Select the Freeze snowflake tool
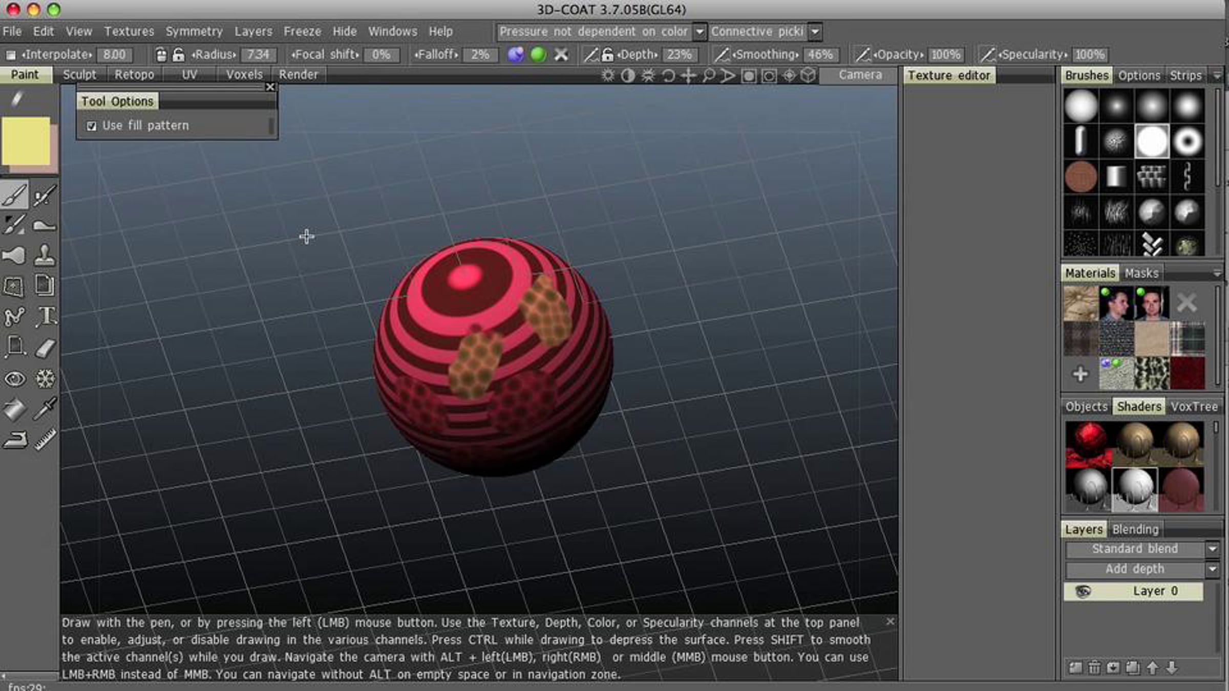 pos(46,379)
